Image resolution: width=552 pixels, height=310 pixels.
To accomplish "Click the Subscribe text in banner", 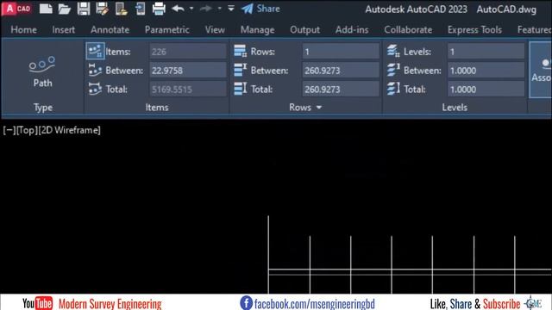I will tap(501, 304).
